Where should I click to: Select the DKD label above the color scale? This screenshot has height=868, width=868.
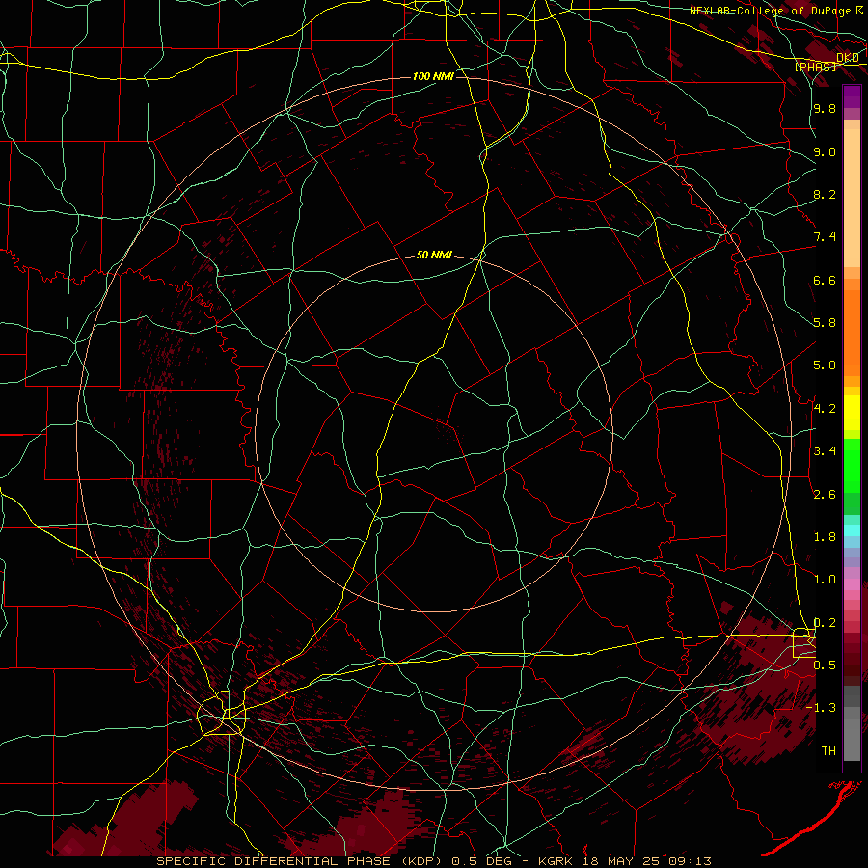(x=848, y=58)
